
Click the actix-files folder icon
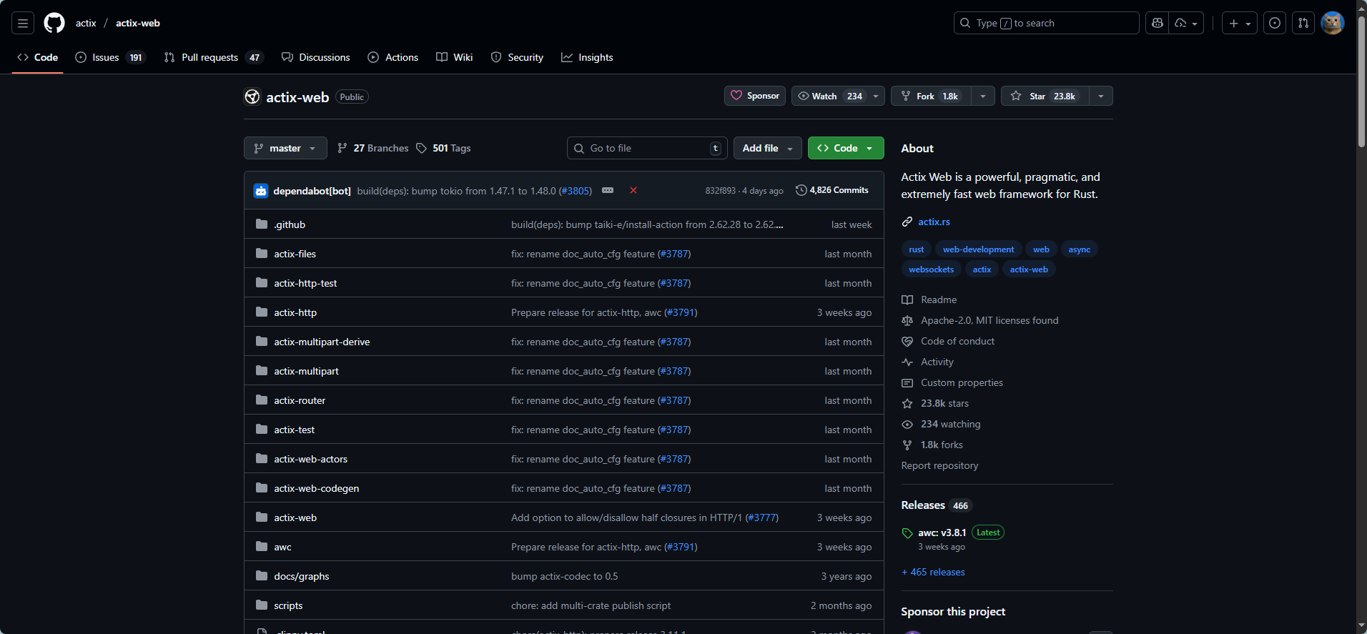point(262,254)
